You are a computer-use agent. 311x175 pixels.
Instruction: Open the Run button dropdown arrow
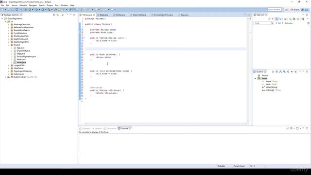point(45,10)
